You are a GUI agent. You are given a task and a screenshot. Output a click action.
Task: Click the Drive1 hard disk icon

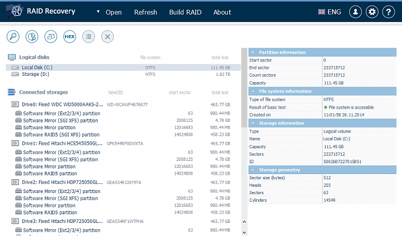coord(15,143)
